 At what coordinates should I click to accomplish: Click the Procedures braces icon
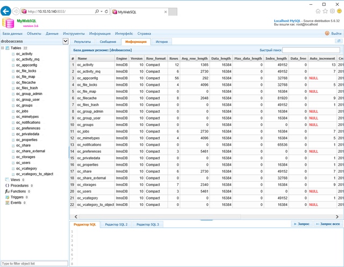click(7, 186)
